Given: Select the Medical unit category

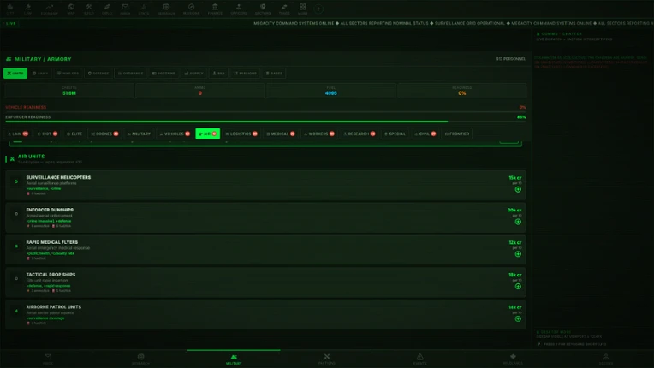Looking at the screenshot, I should point(281,134).
